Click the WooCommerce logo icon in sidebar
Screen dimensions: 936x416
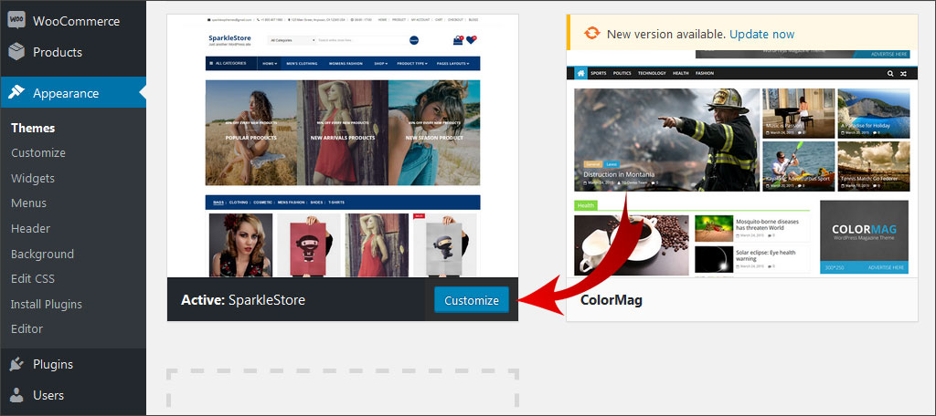[16, 21]
